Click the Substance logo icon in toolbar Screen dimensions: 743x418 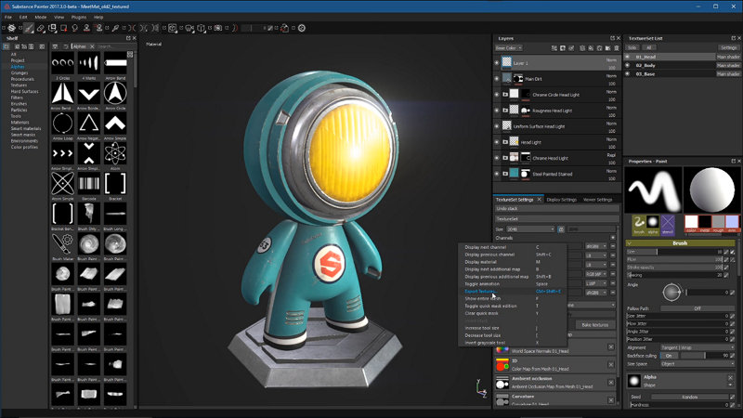[x=11, y=28]
